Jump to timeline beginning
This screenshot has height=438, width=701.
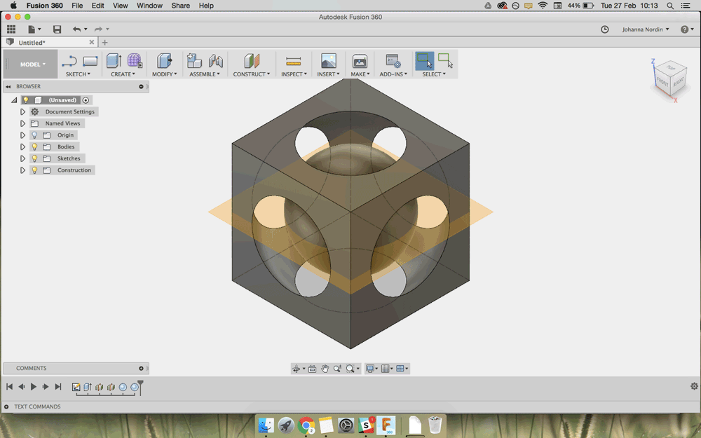[x=9, y=387]
